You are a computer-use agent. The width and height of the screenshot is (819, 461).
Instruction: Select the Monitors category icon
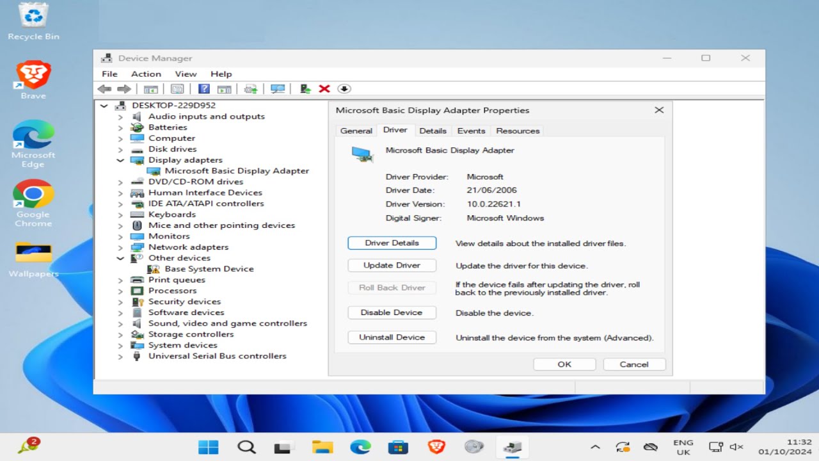[x=137, y=236]
